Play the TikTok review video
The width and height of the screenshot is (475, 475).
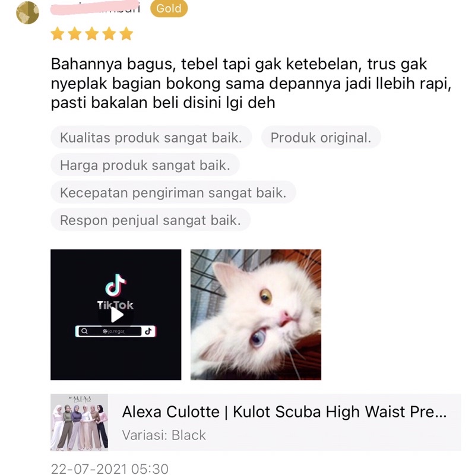pyautogui.click(x=116, y=315)
